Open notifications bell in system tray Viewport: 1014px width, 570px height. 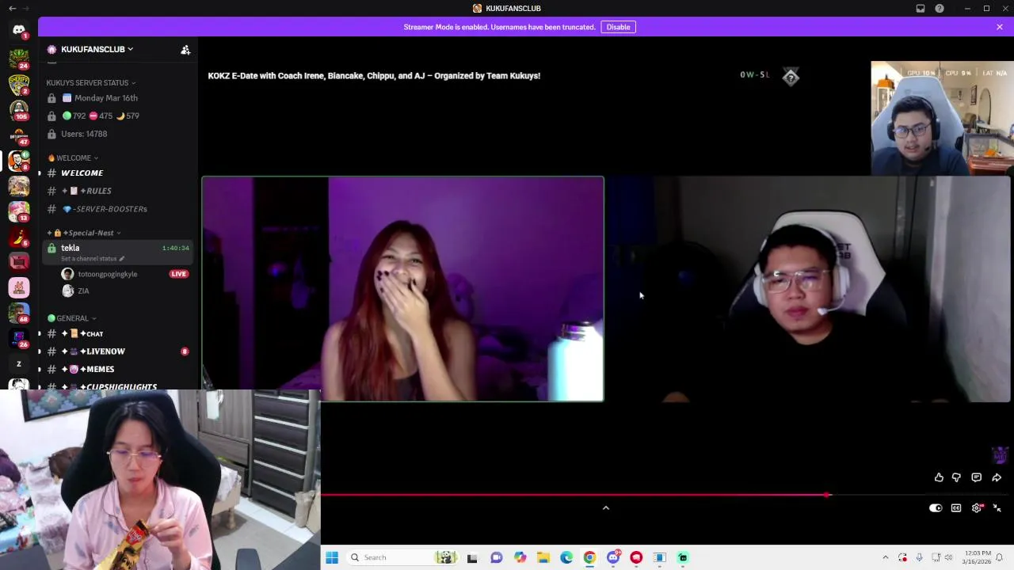coord(1000,557)
